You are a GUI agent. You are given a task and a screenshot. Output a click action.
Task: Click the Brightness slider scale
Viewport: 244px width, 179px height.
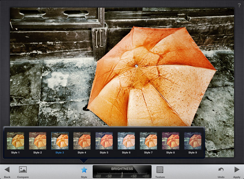tap(122, 175)
